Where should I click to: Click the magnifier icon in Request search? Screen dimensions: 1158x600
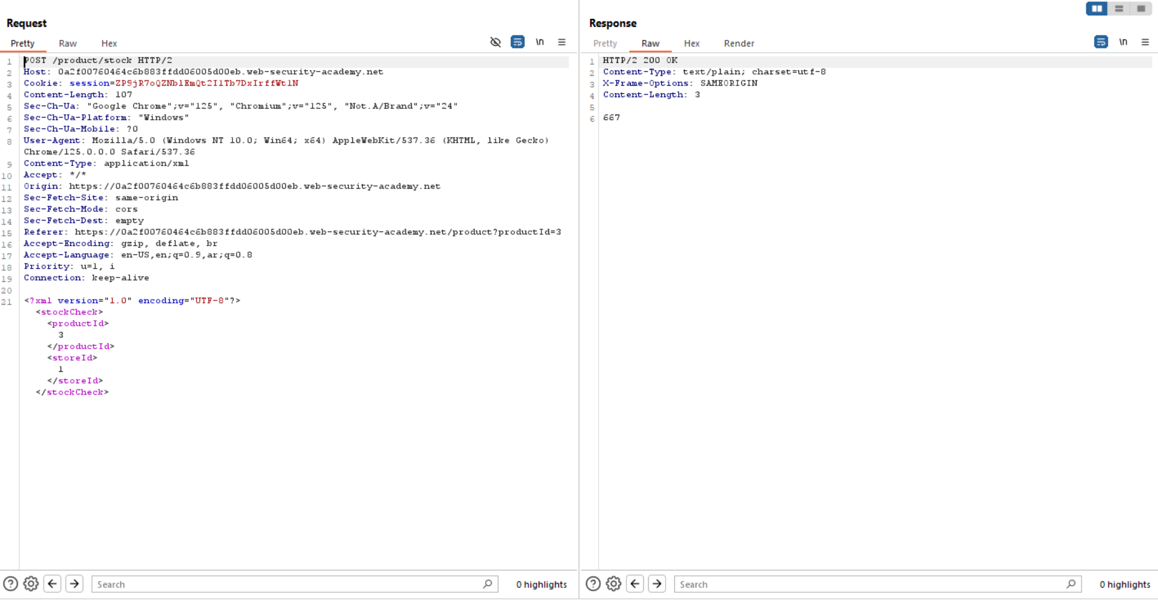point(487,584)
